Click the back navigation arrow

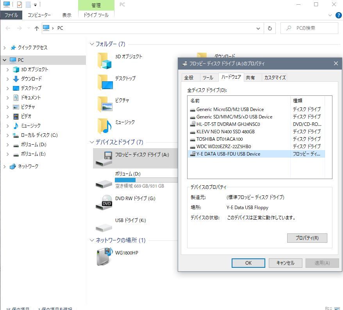coord(7,28)
